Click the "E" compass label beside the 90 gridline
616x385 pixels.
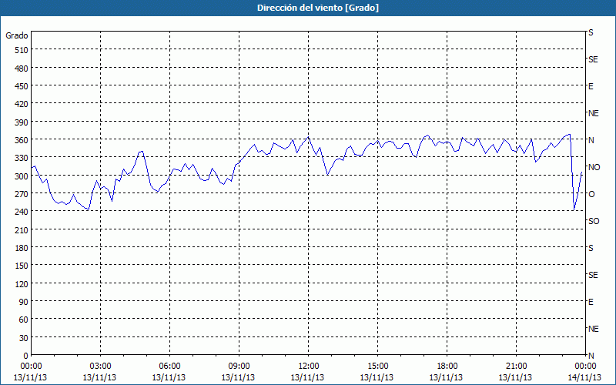tap(591, 302)
